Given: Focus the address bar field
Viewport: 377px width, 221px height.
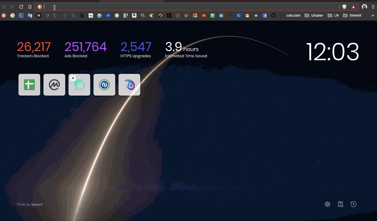Looking at the screenshot, I should pyautogui.click(x=197, y=7).
